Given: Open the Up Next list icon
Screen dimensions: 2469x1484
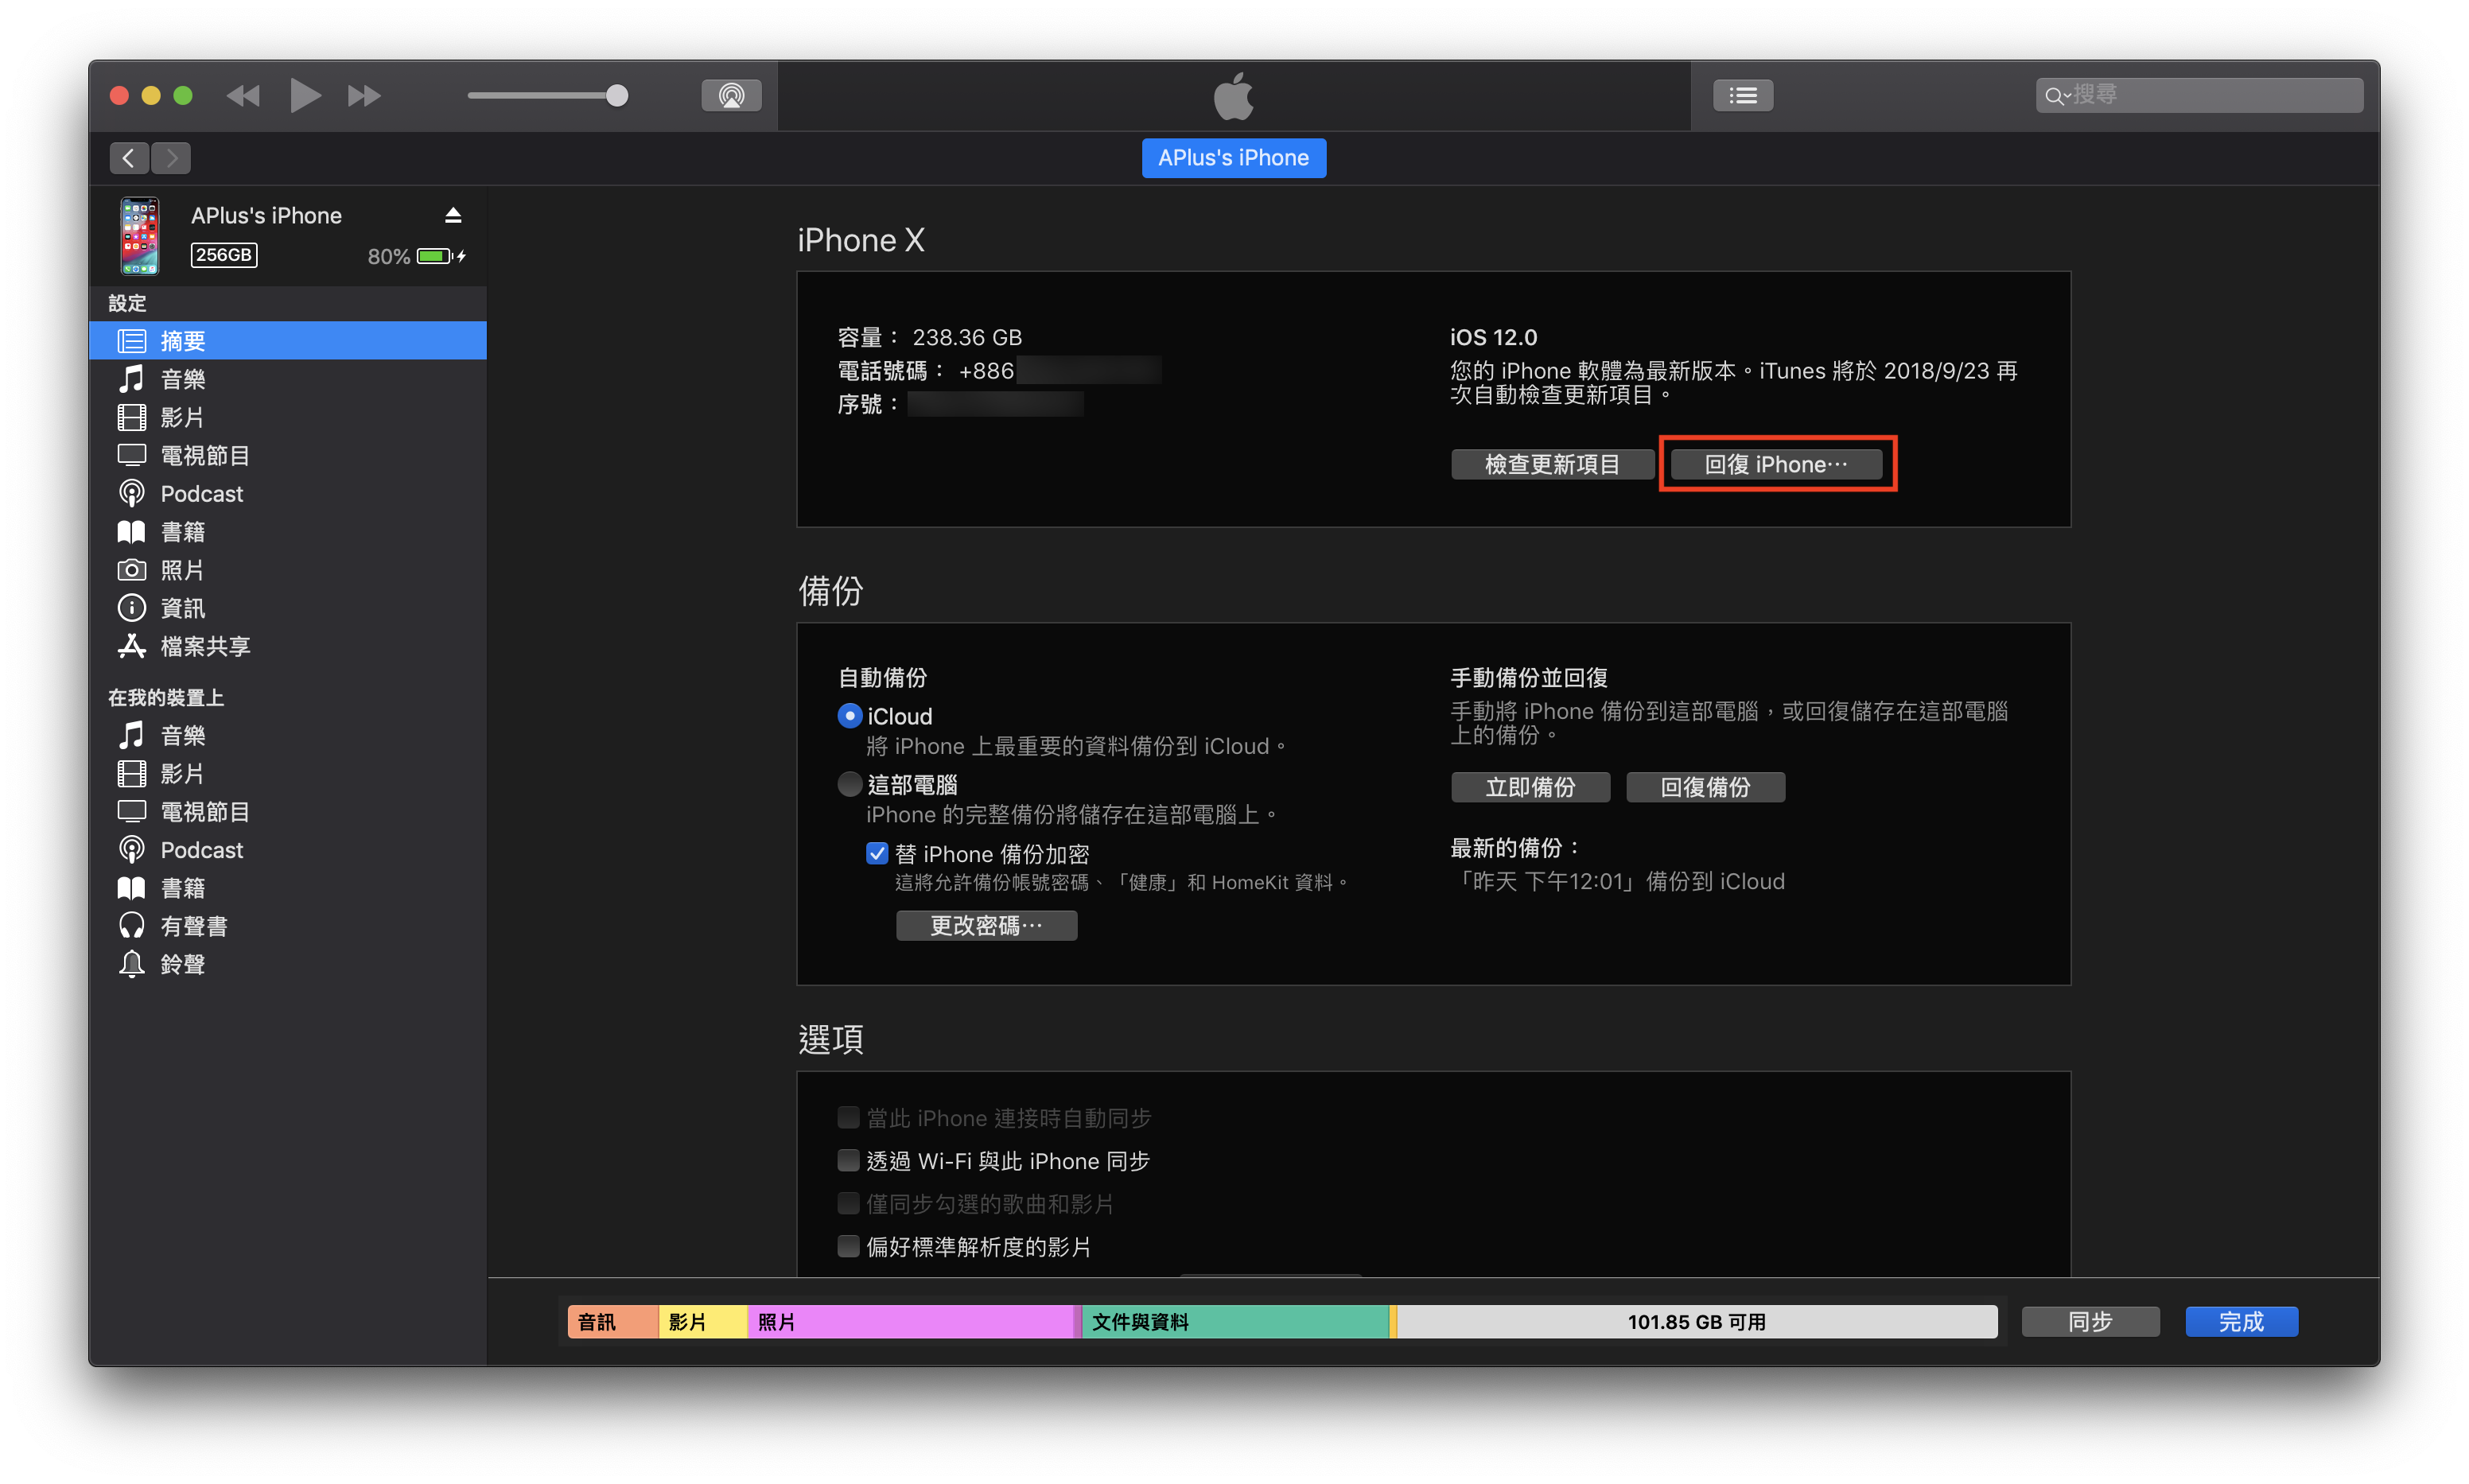Looking at the screenshot, I should [1742, 96].
